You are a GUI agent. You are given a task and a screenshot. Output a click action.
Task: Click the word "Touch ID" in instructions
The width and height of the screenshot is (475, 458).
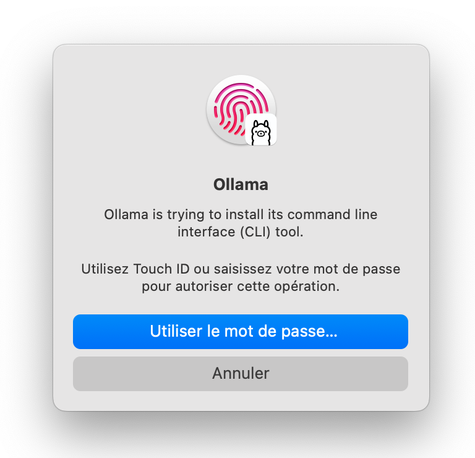coord(161,269)
